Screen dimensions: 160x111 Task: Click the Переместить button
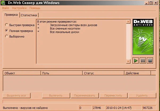[x=113, y=96]
